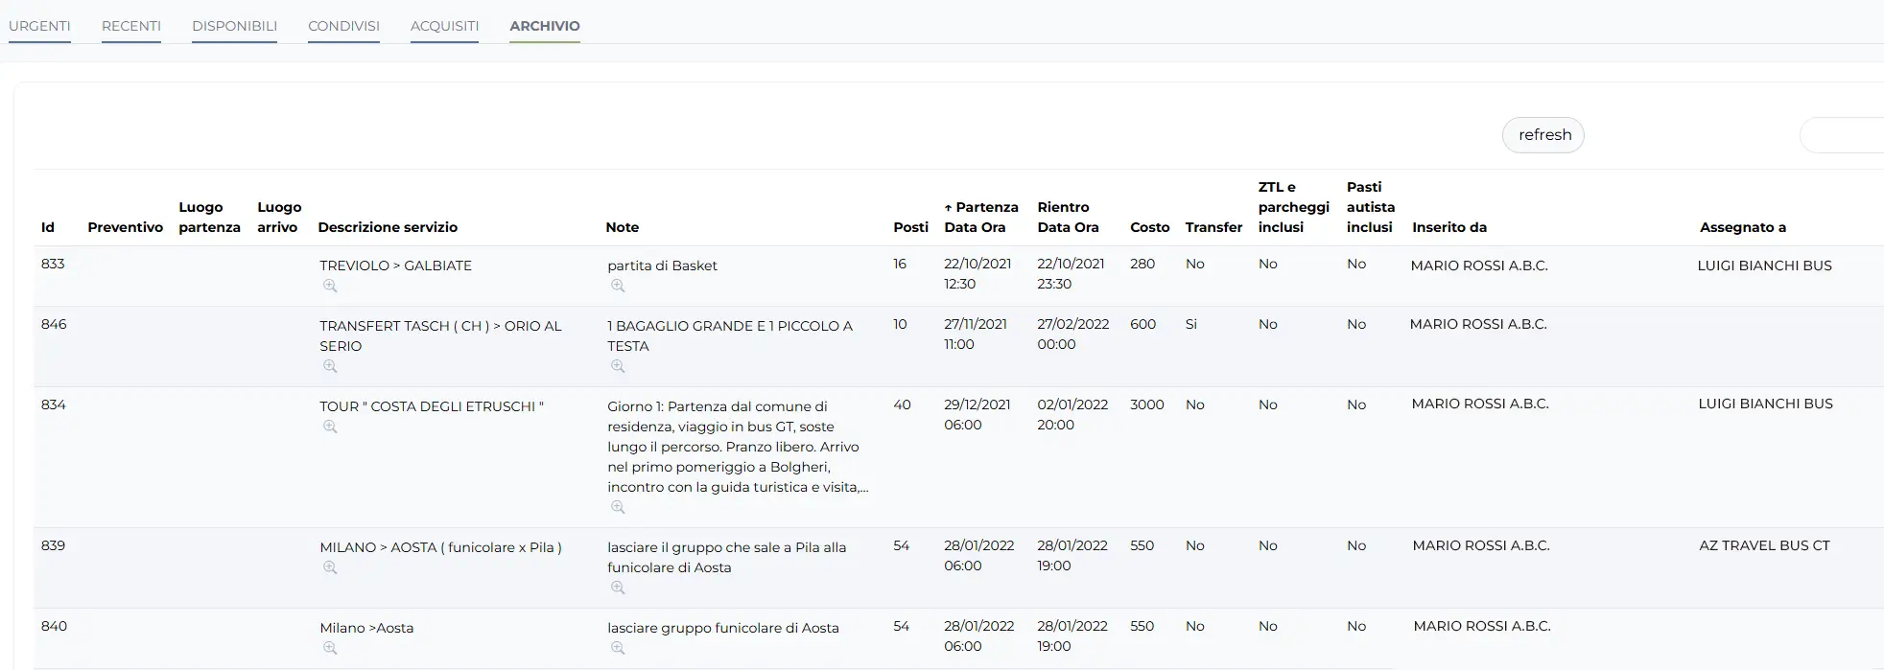Focus the search field beside refresh
The image size is (1884, 670).
[1842, 135]
